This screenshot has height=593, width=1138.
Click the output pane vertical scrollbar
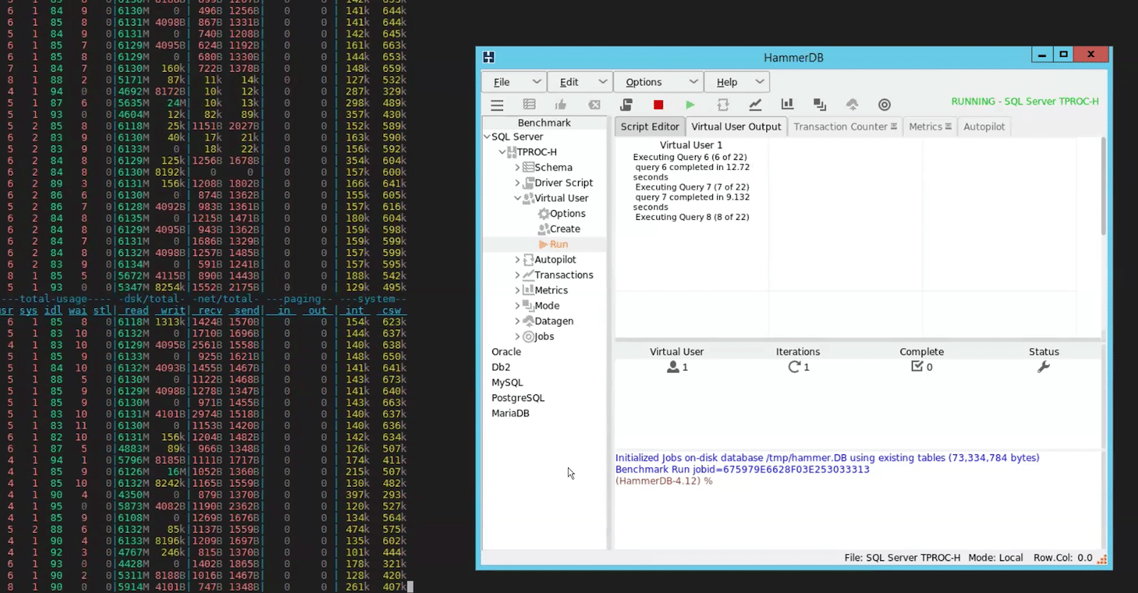tap(1102, 187)
